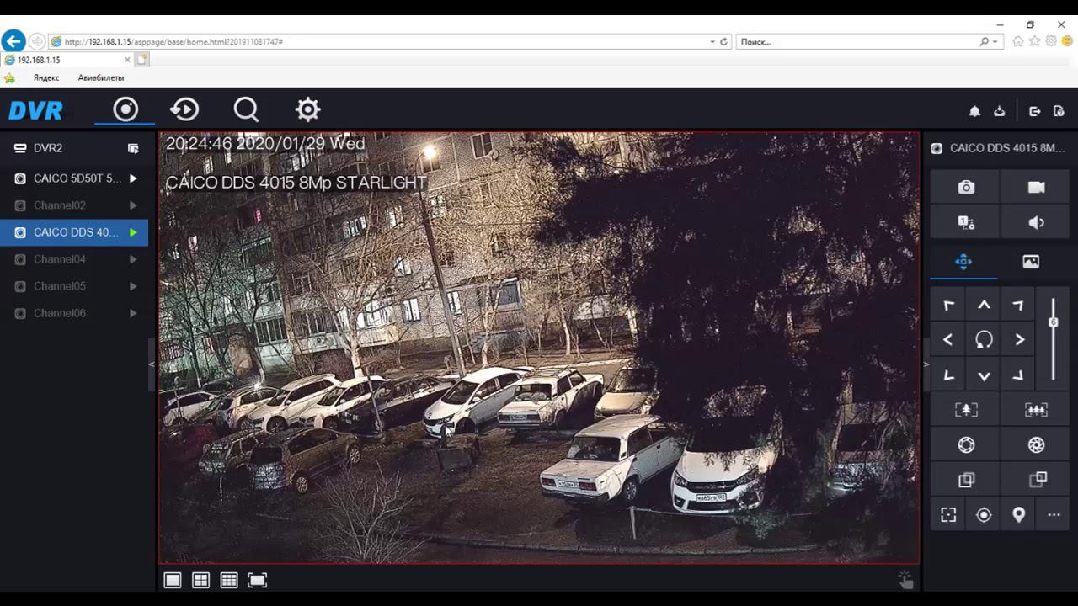
Task: Open more PTZ options ellipsis
Action: pyautogui.click(x=1054, y=515)
